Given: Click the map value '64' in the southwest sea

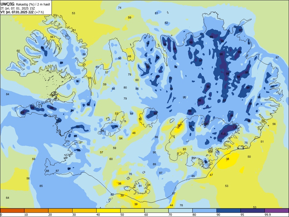Looking at the screenshot, I should tap(8, 198).
